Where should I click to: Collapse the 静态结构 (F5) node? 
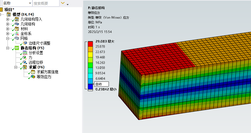[8, 48]
